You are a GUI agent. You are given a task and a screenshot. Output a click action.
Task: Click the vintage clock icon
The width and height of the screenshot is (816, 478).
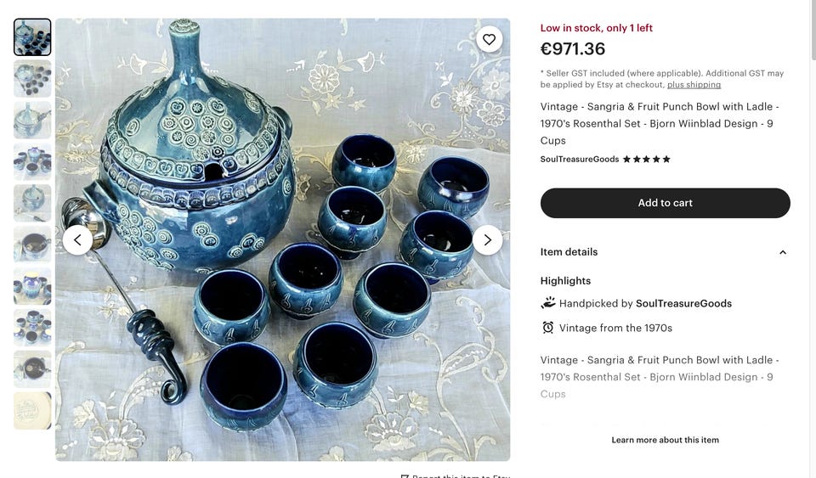click(548, 328)
